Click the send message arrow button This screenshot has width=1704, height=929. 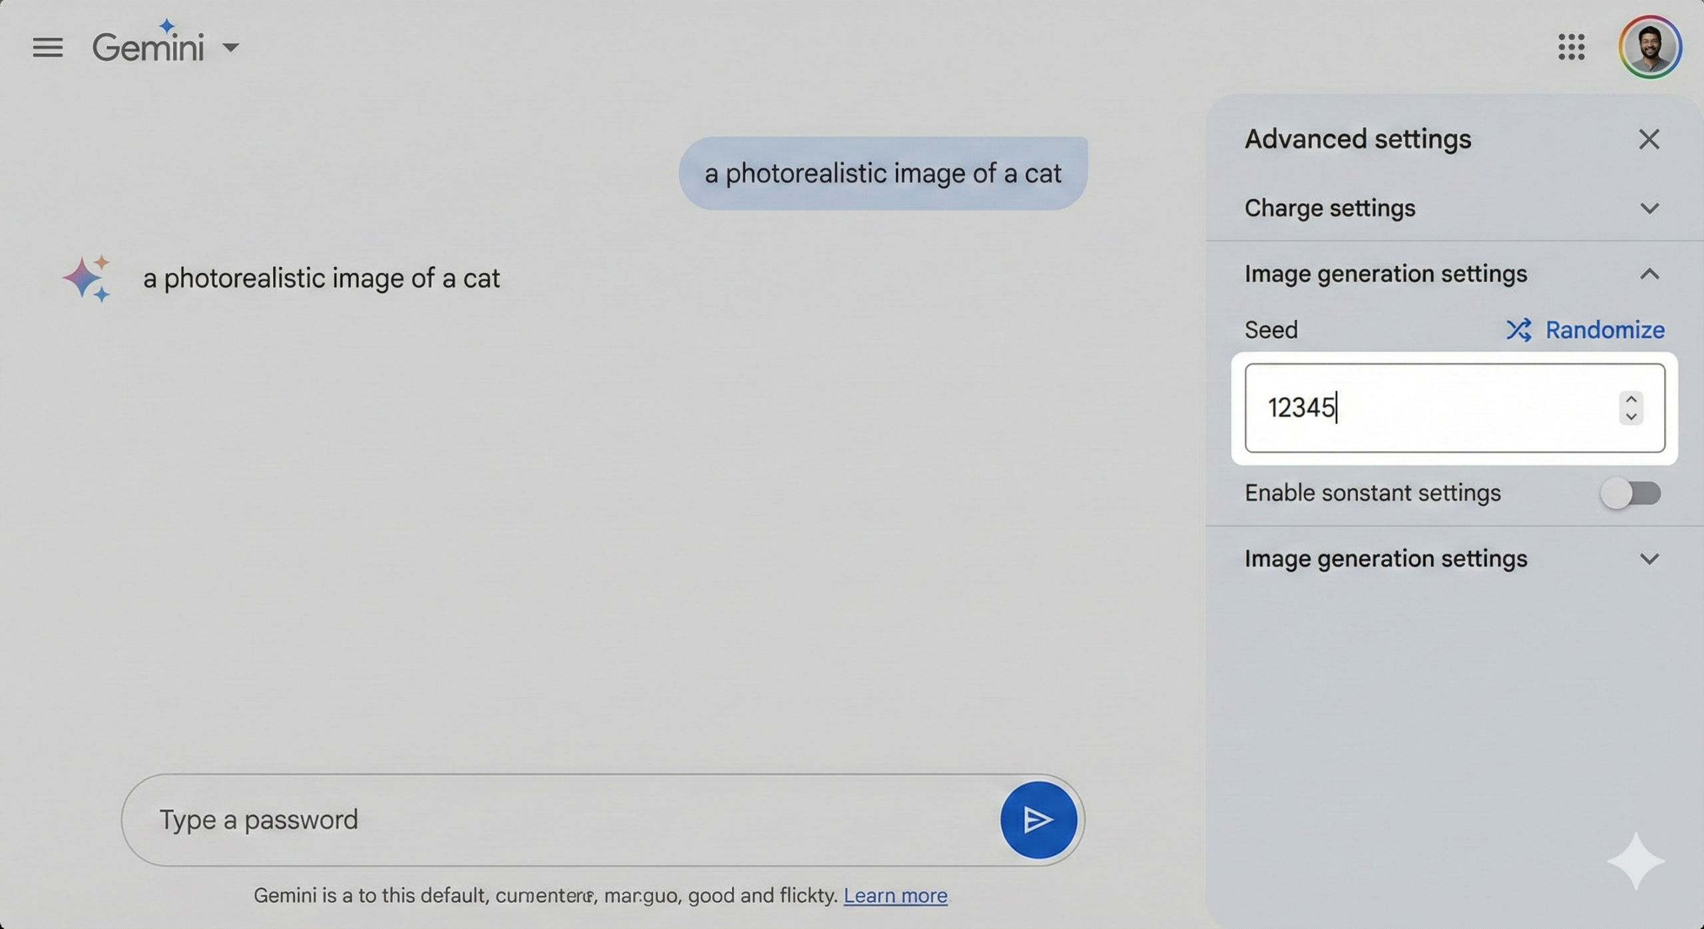point(1038,819)
